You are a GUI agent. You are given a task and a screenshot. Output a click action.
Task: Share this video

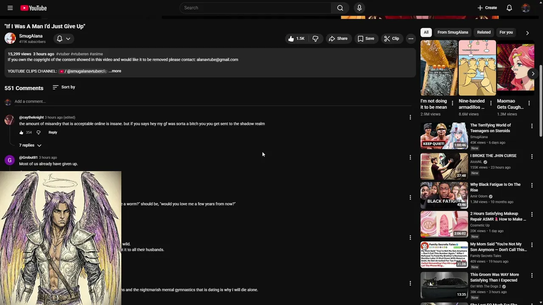tap(338, 39)
